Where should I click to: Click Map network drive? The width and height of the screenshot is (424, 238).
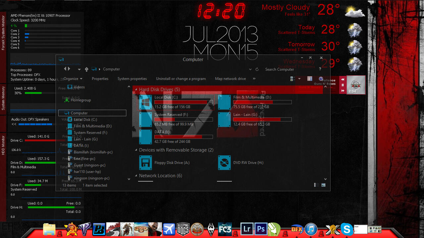click(231, 79)
